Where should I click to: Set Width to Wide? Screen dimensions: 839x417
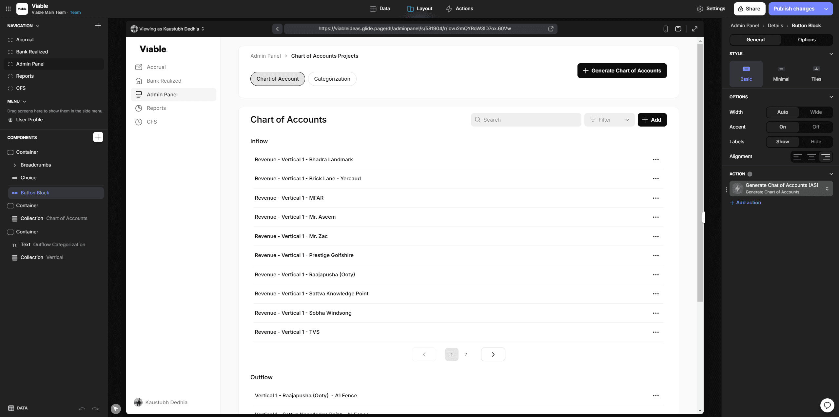[816, 112]
